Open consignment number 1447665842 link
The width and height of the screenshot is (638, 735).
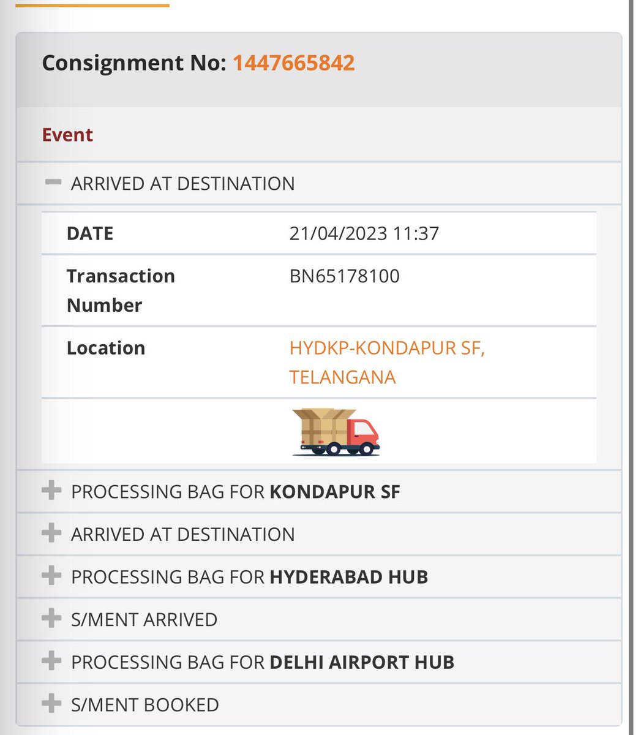point(293,63)
